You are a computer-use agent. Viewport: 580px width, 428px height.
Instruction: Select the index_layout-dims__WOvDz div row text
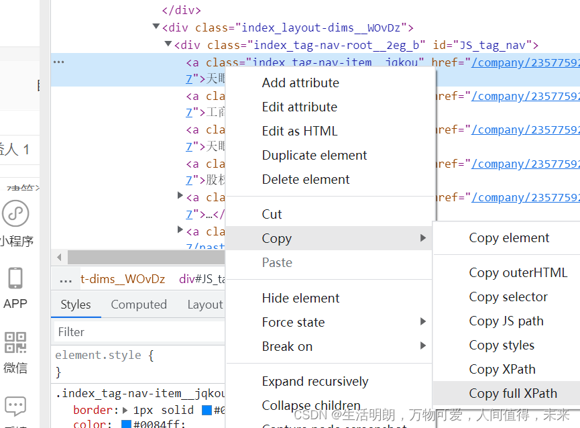(x=288, y=28)
